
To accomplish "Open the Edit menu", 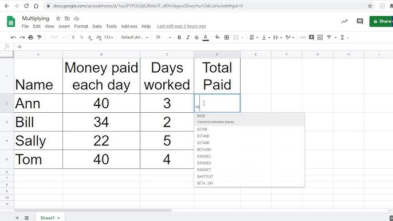I will pyautogui.click(x=37, y=26).
